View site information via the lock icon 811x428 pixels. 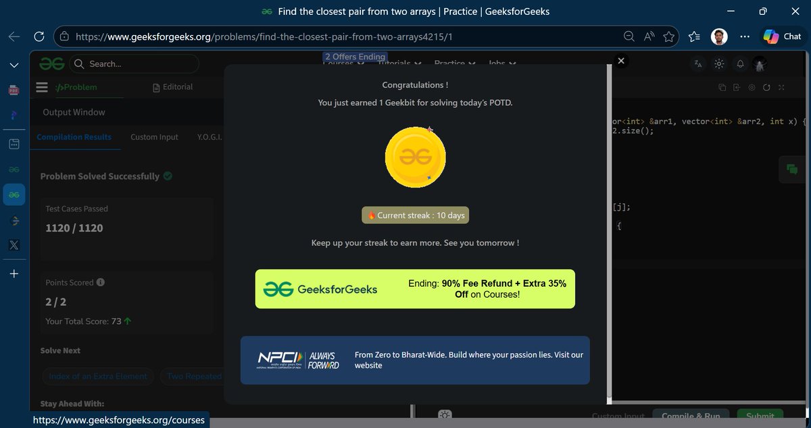pyautogui.click(x=64, y=36)
